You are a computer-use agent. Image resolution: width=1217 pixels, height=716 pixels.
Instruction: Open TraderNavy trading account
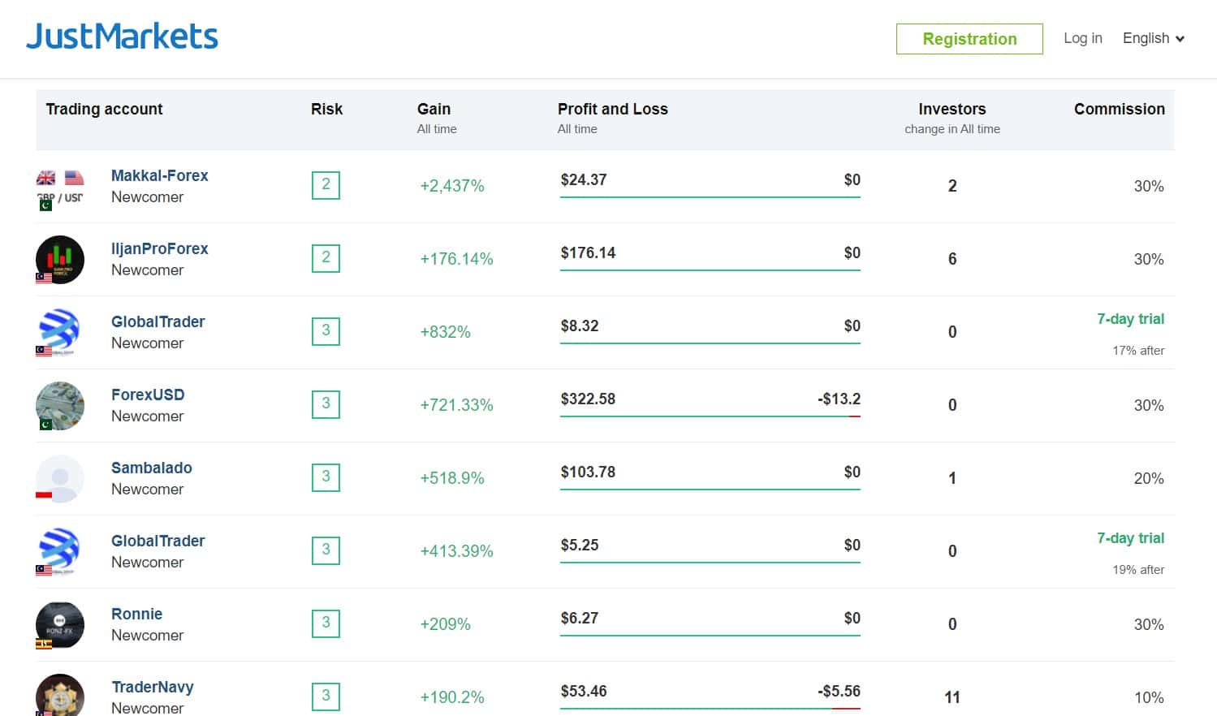tap(153, 687)
